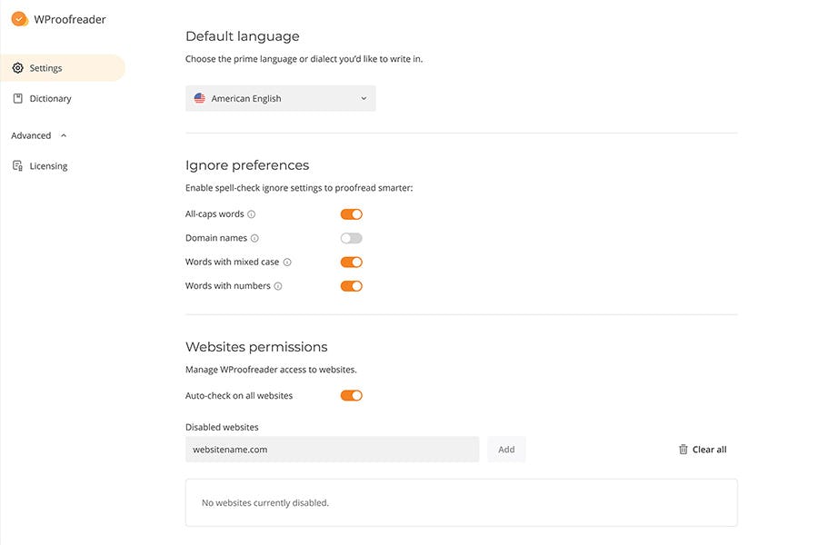Turn off Words with mixed case toggle

(x=351, y=263)
